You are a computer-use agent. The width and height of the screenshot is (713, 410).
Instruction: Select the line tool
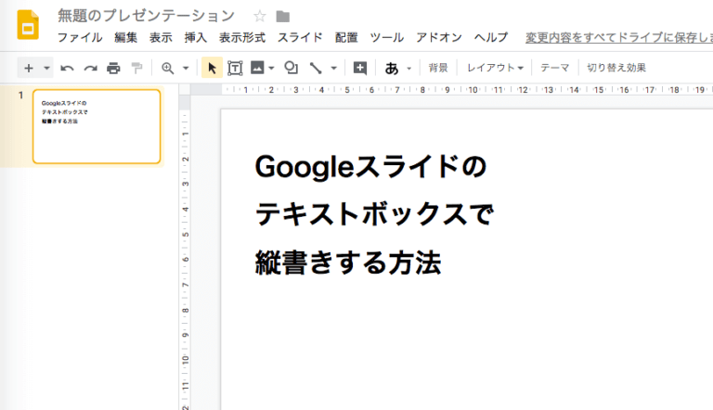click(316, 69)
